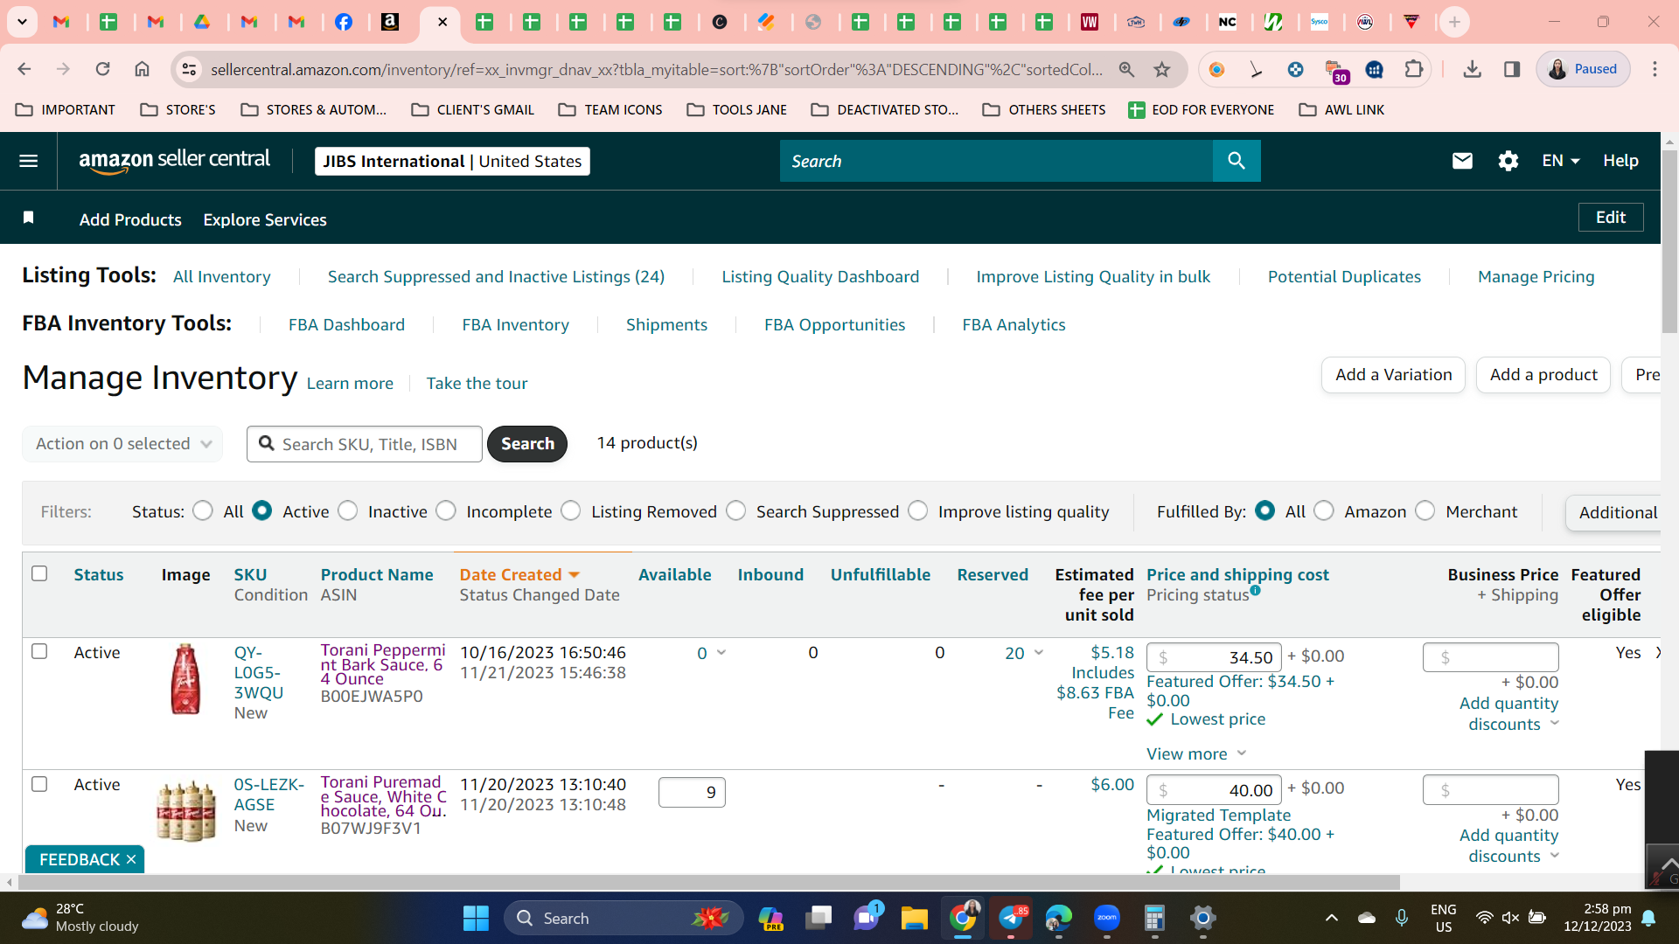This screenshot has width=1679, height=944.
Task: Open the info icon next to Pricing status
Action: [1255, 590]
